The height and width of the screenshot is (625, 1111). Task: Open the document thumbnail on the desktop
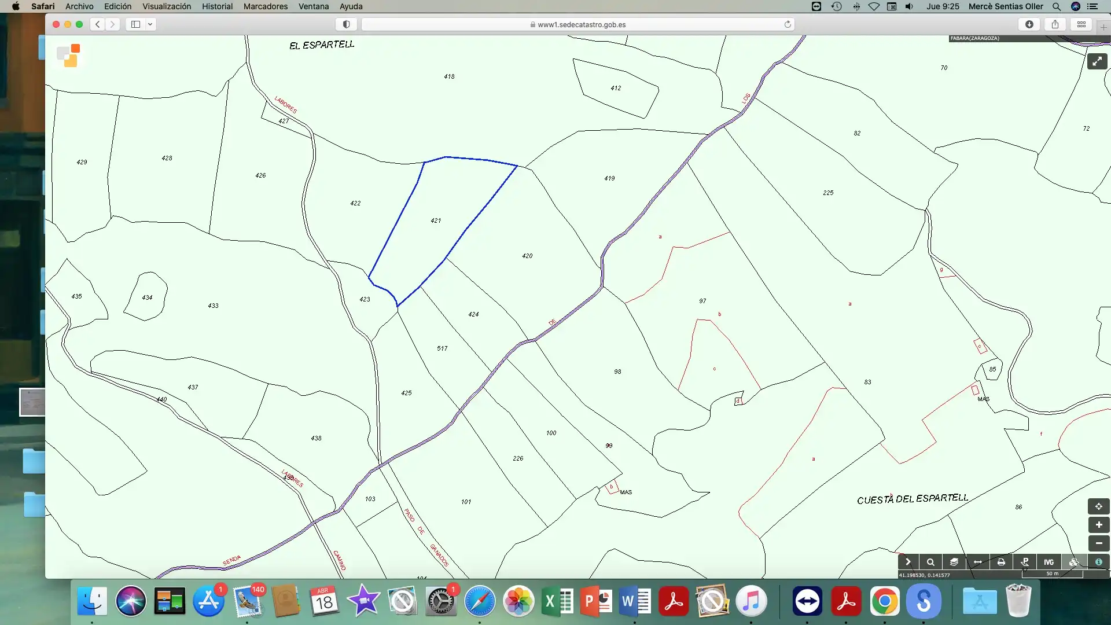pyautogui.click(x=32, y=402)
